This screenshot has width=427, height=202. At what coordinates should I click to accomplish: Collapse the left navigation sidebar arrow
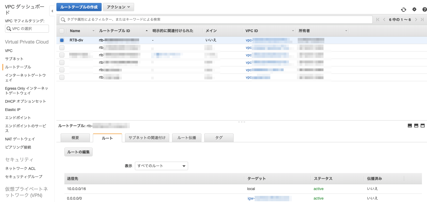click(52, 11)
